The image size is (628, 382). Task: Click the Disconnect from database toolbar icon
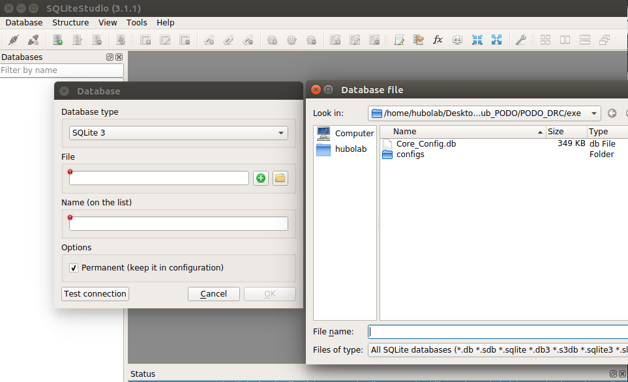33,40
